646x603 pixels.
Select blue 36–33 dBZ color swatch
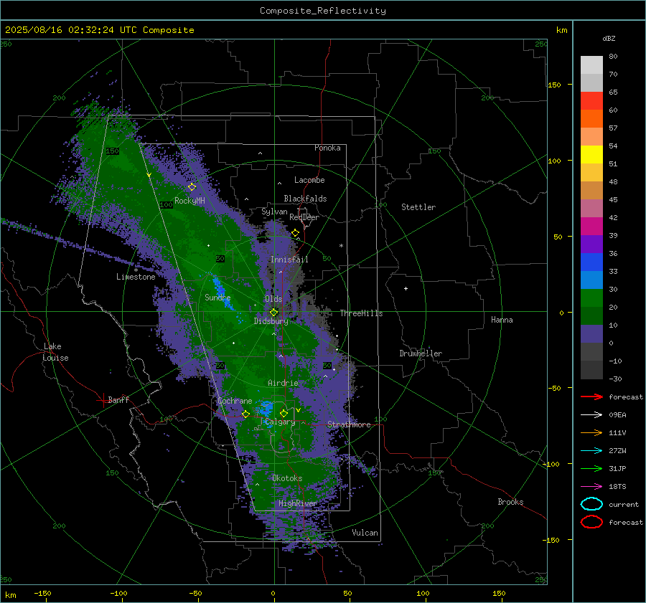(591, 262)
